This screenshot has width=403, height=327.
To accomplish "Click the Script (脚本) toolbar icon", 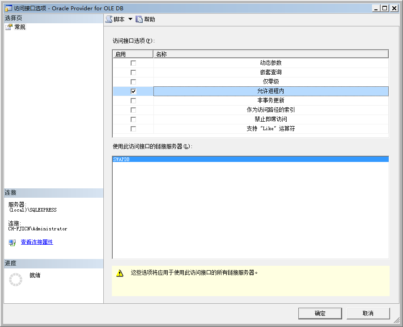I will click(x=109, y=19).
